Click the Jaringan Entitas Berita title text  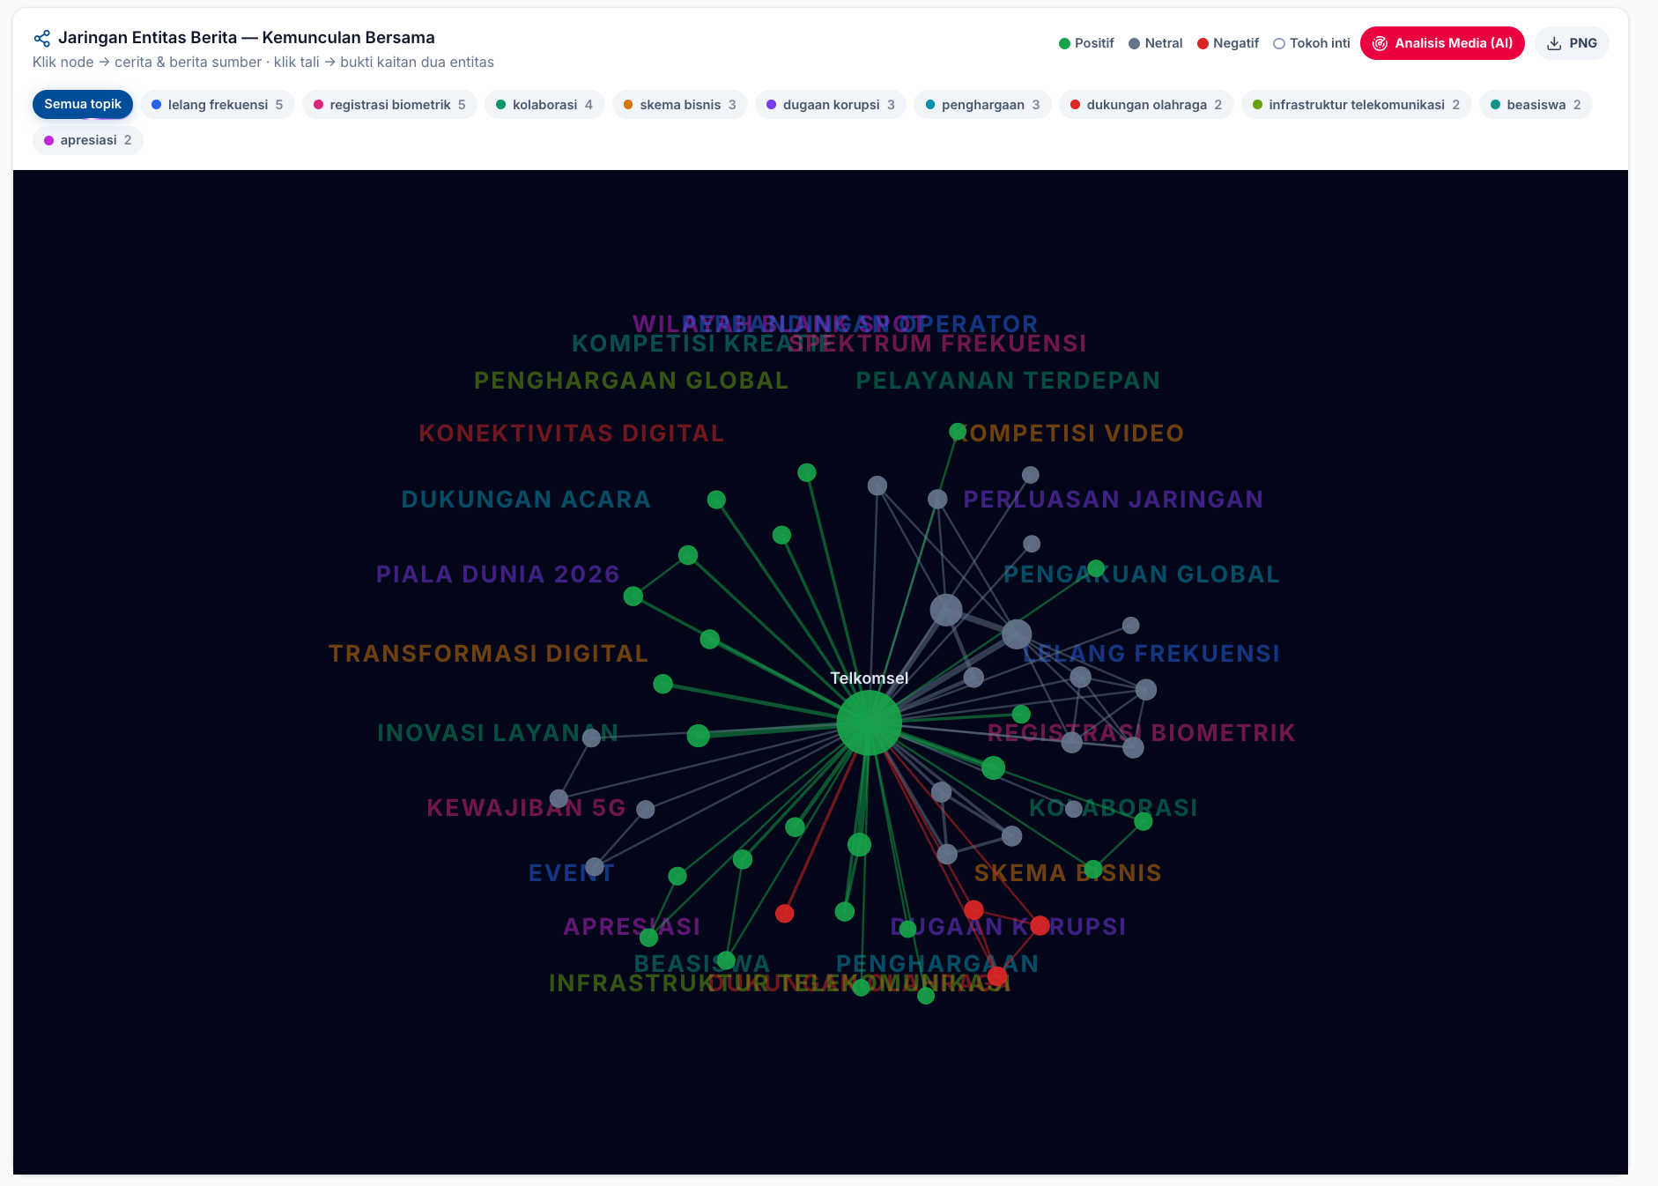[x=247, y=38]
